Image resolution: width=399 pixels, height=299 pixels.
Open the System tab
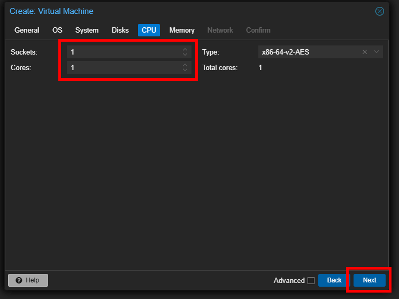click(x=87, y=30)
